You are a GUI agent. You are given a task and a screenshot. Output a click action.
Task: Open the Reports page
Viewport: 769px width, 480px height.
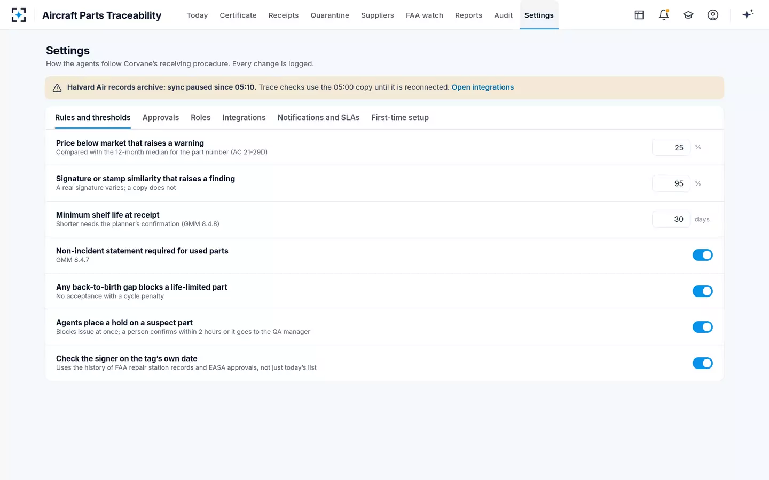468,15
